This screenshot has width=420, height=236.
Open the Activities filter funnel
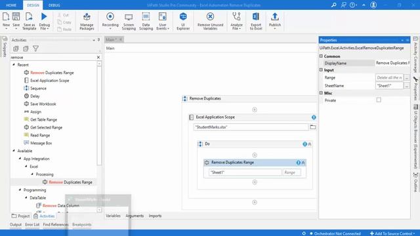[x=35, y=49]
